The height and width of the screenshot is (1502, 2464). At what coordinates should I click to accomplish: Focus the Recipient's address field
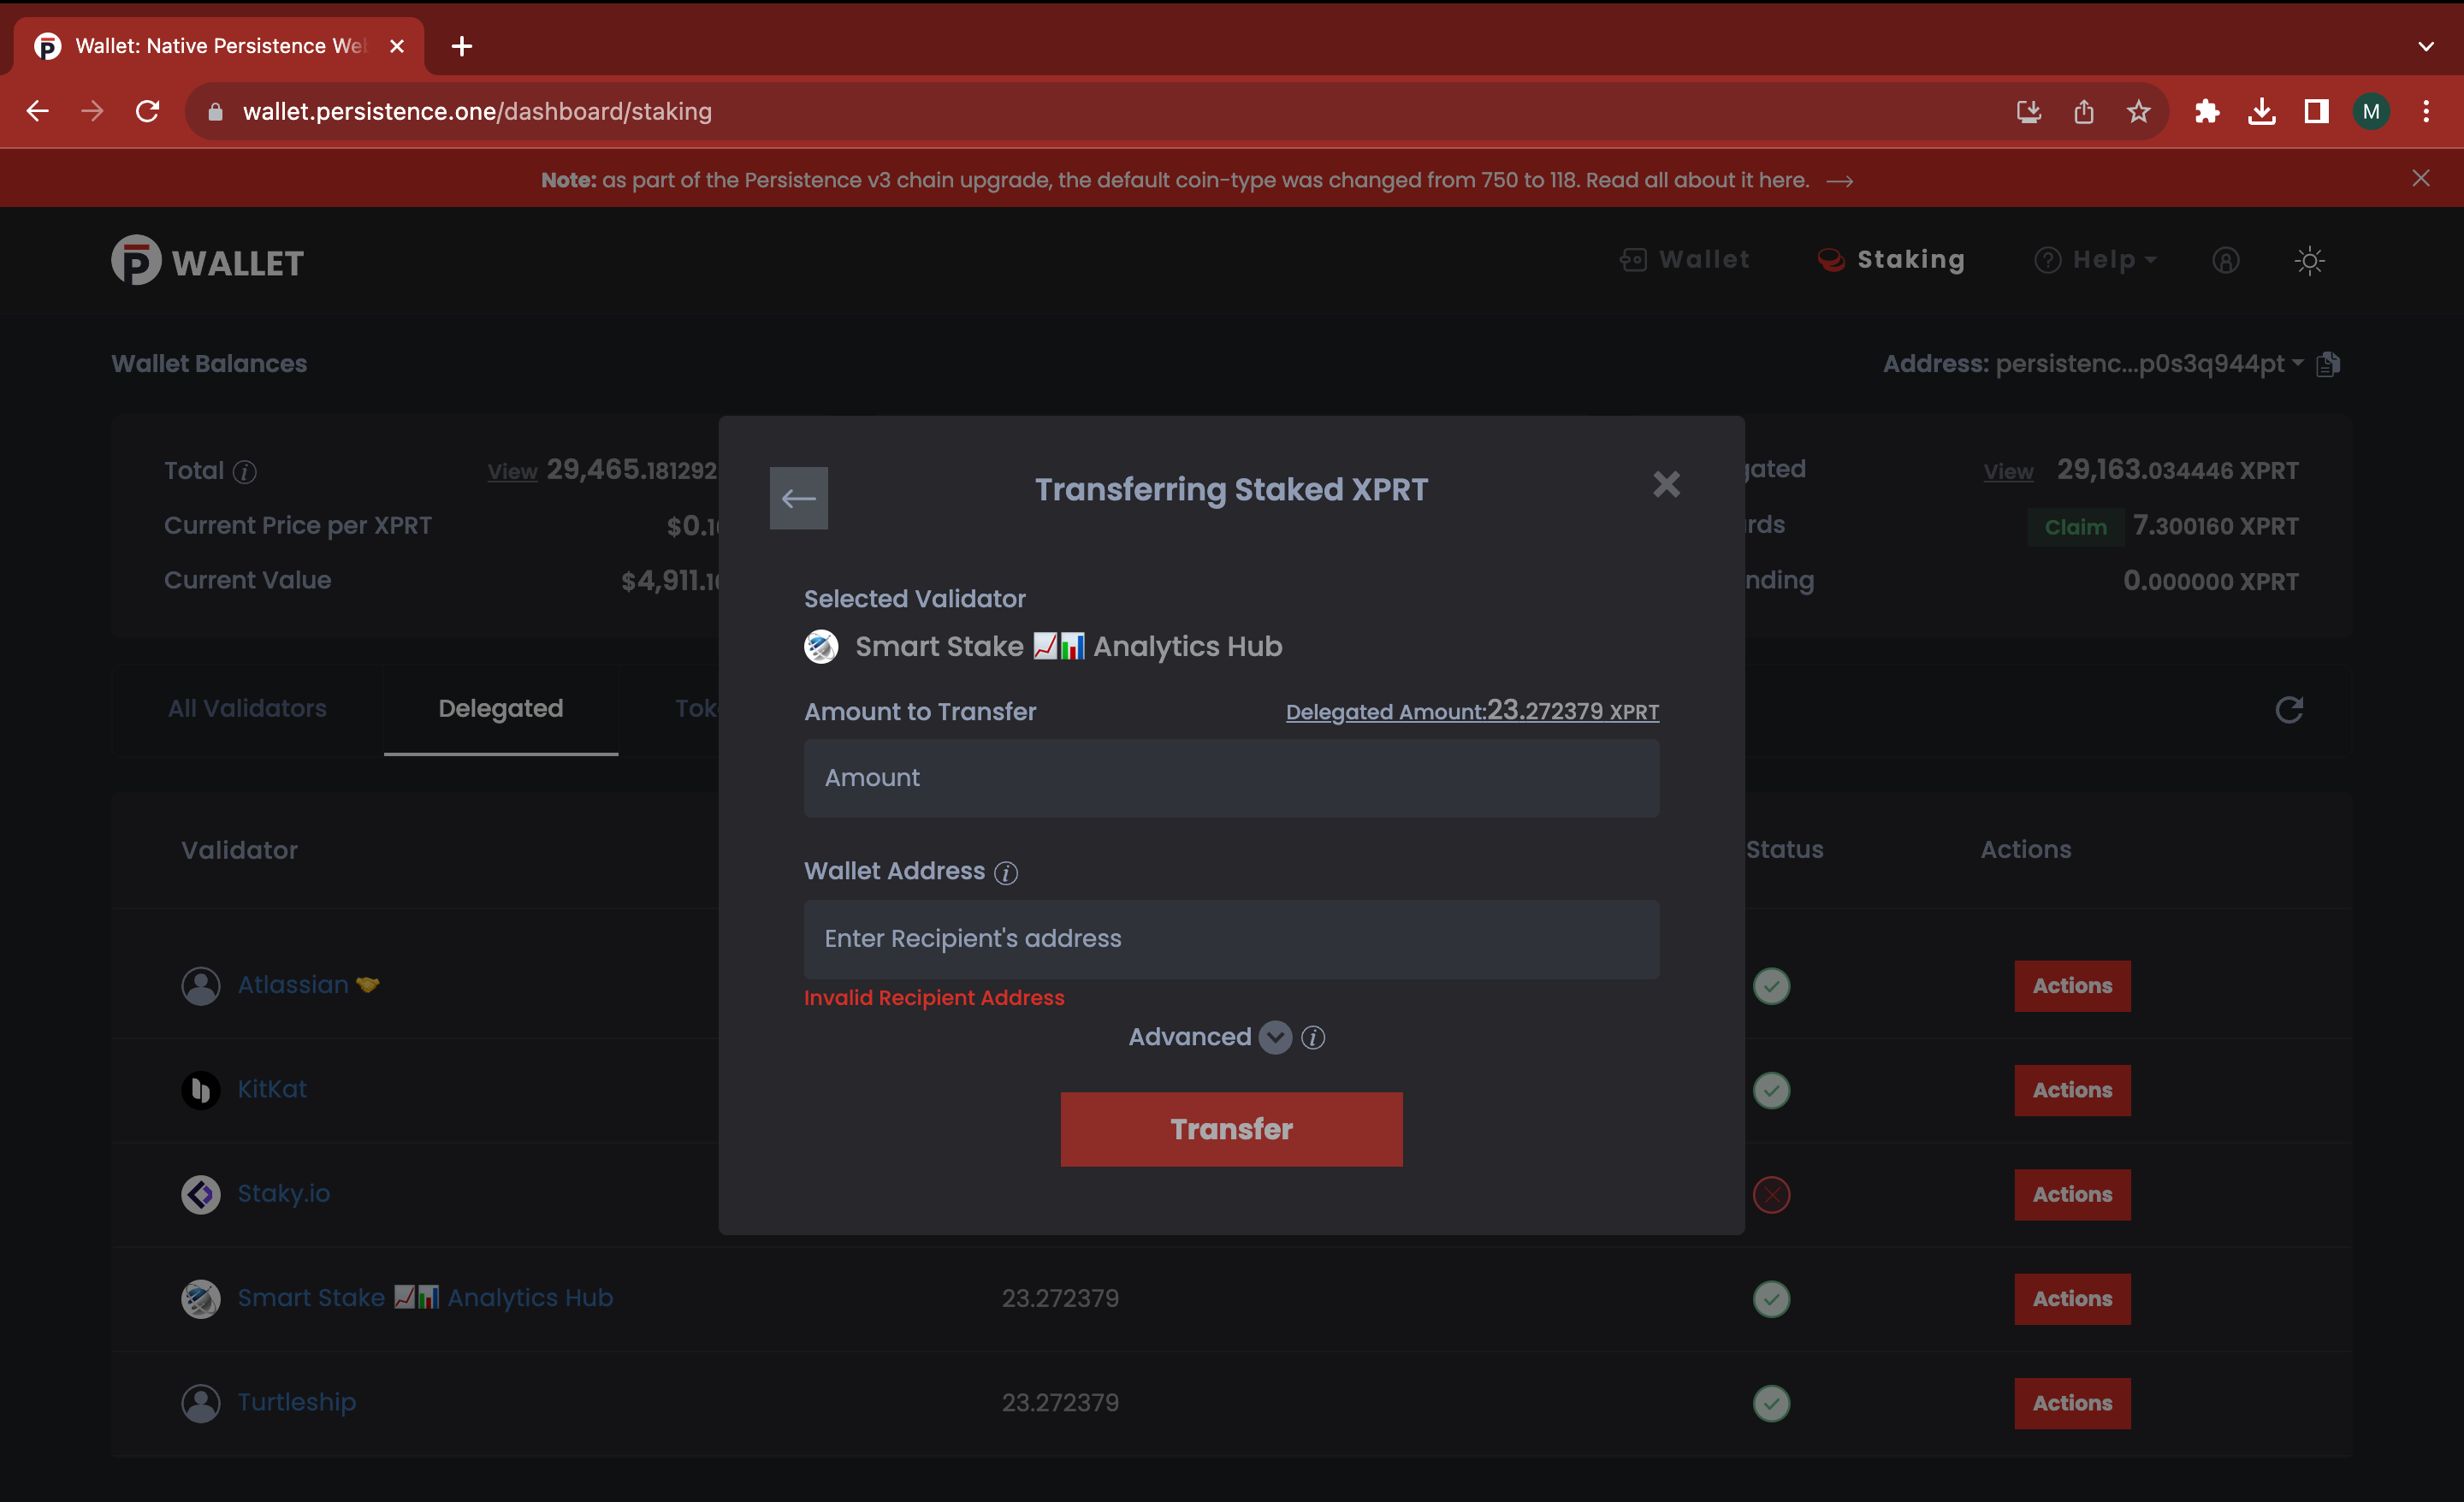[x=1231, y=938]
